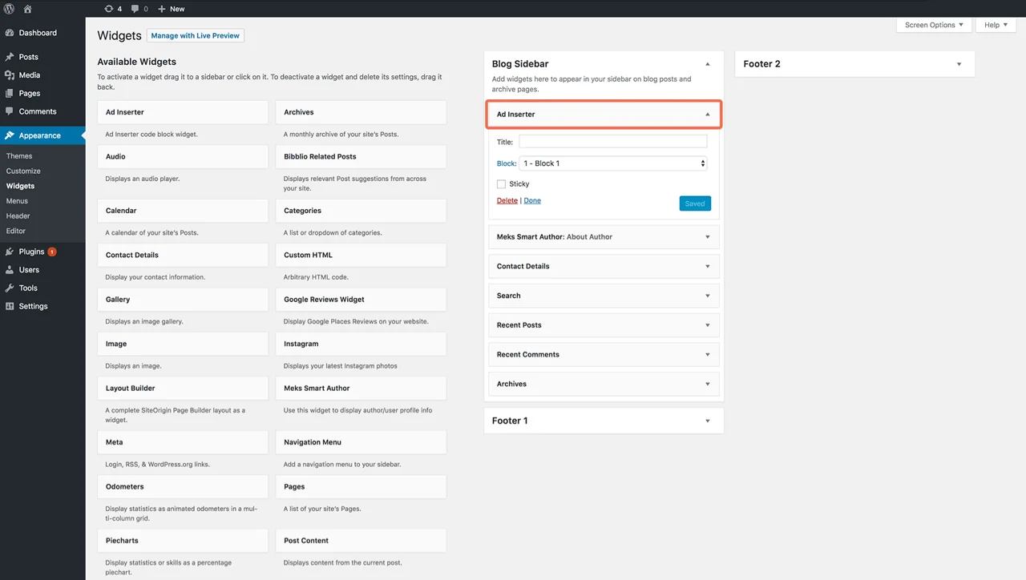Open the Screen Options dropdown
This screenshot has height=580, width=1026.
click(934, 25)
